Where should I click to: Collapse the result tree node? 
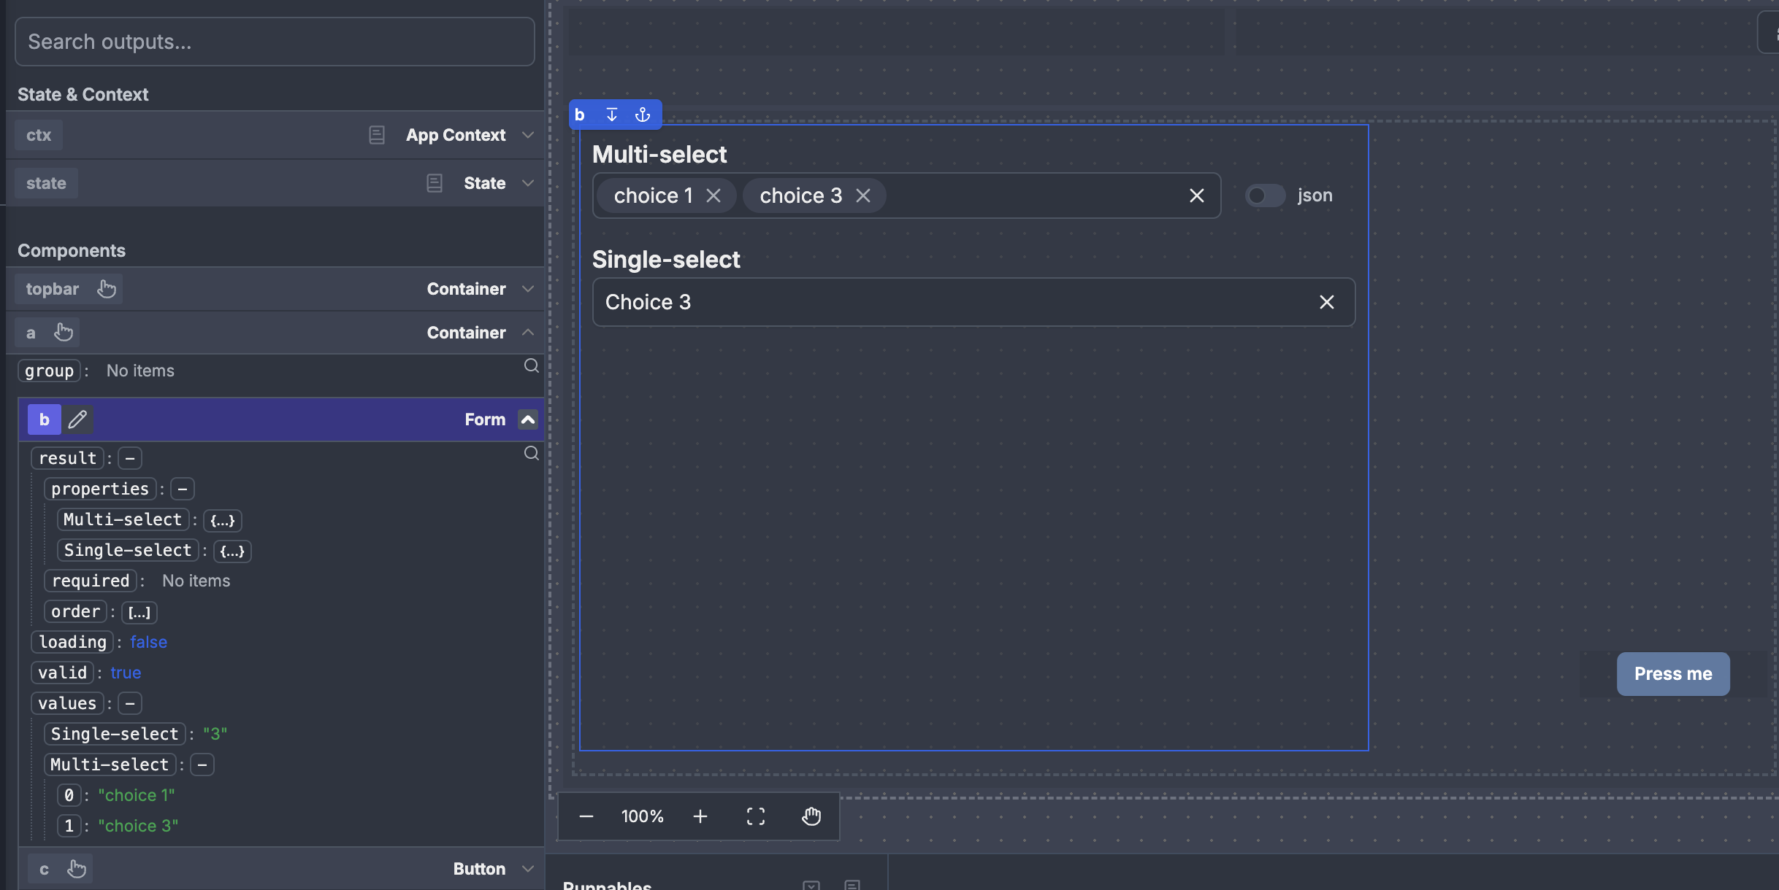[x=130, y=458]
